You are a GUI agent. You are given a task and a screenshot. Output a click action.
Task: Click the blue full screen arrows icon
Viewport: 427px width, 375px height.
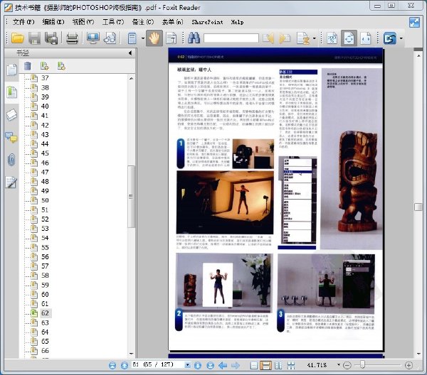[x=414, y=22]
